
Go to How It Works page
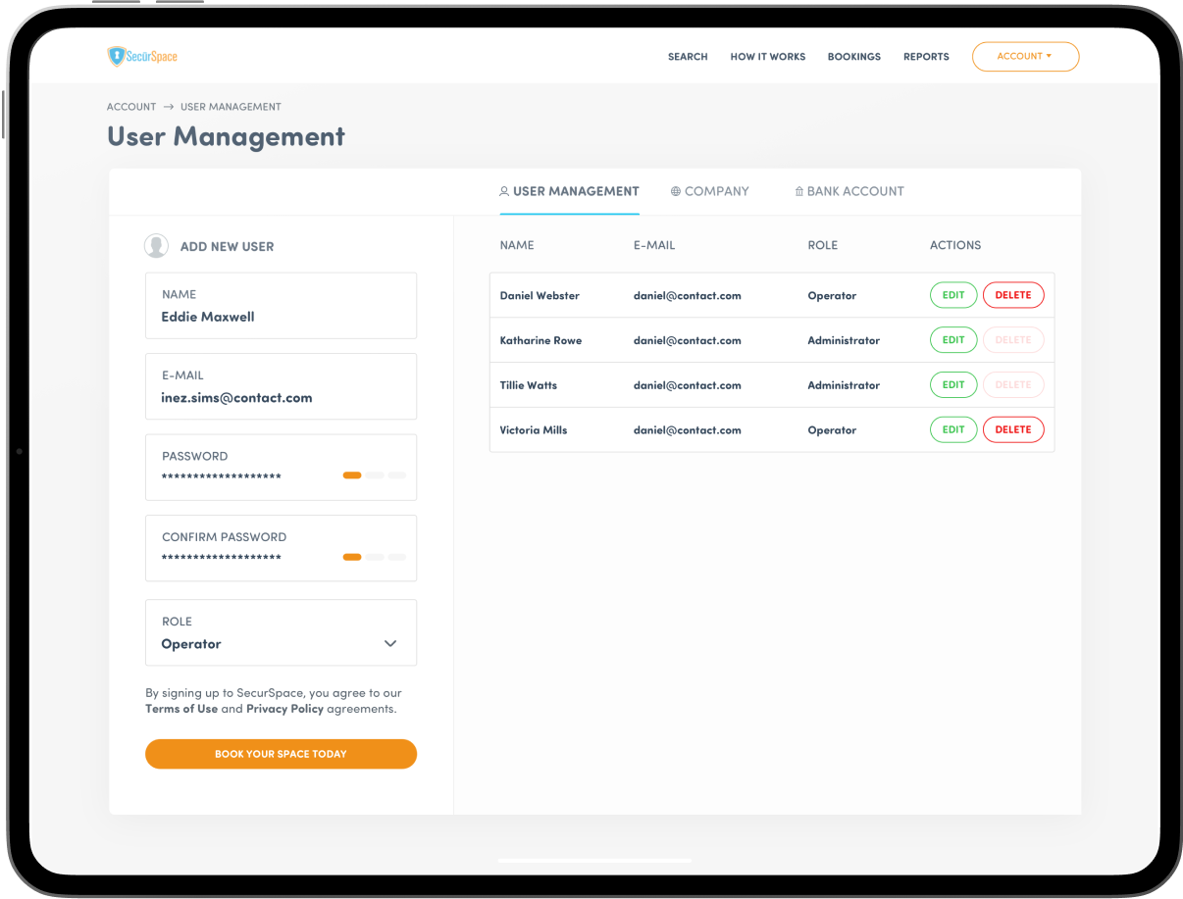767,57
